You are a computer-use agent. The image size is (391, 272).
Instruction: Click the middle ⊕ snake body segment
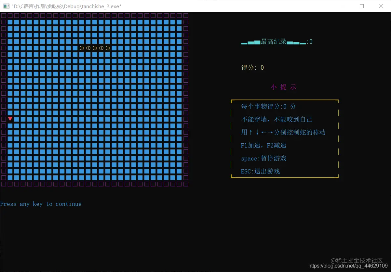(95, 48)
